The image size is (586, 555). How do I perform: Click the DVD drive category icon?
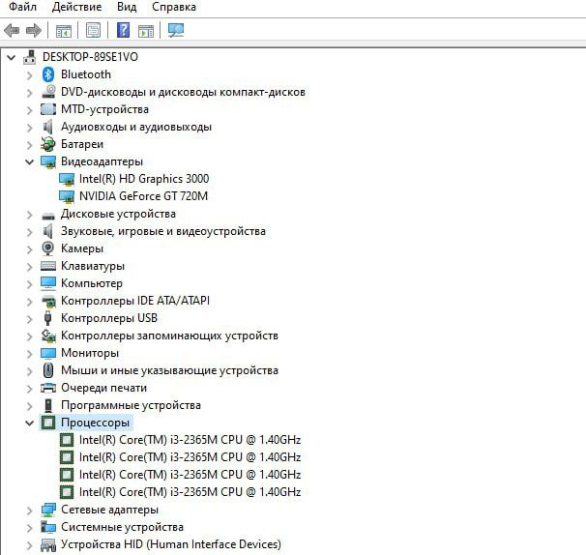pos(48,92)
